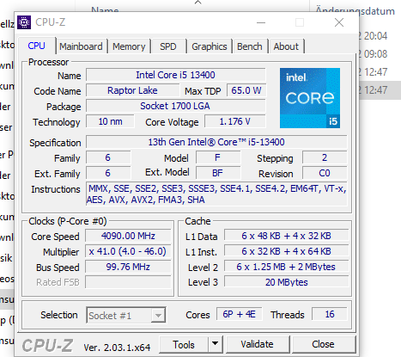The width and height of the screenshot is (401, 357).
Task: Click L1 Inst. value 6 x 32 KB + 4 x 64 KB
Action: click(287, 251)
